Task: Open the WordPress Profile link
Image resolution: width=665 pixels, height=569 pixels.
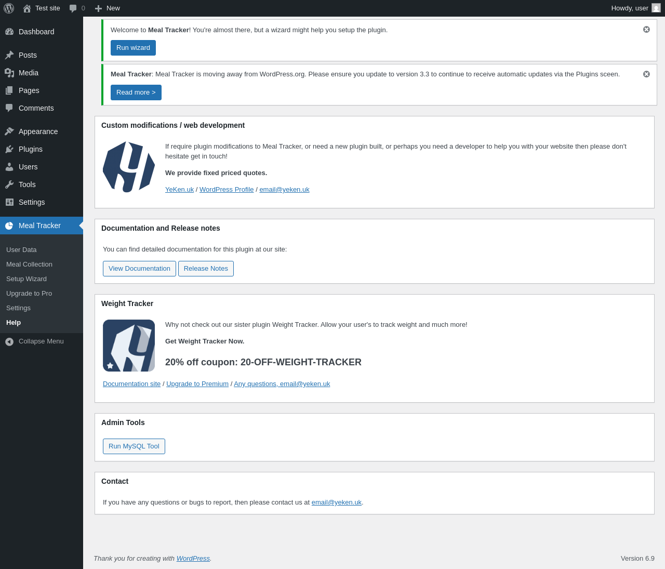Action: [x=227, y=190]
